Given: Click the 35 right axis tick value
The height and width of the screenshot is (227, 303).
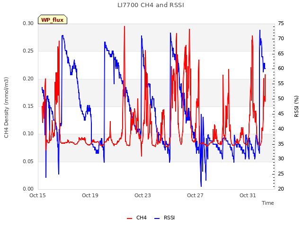Looking at the screenshot, I should tap(281, 144).
